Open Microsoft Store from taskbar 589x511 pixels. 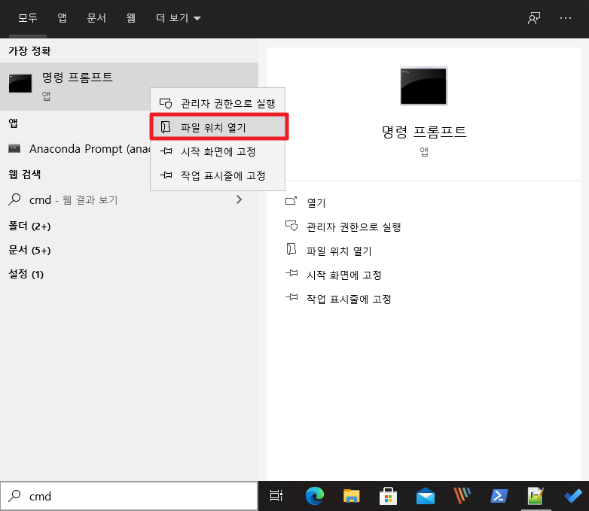388,496
